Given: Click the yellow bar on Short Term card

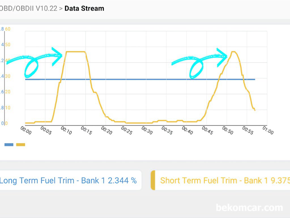Looking at the screenshot, I should (x=153, y=180).
